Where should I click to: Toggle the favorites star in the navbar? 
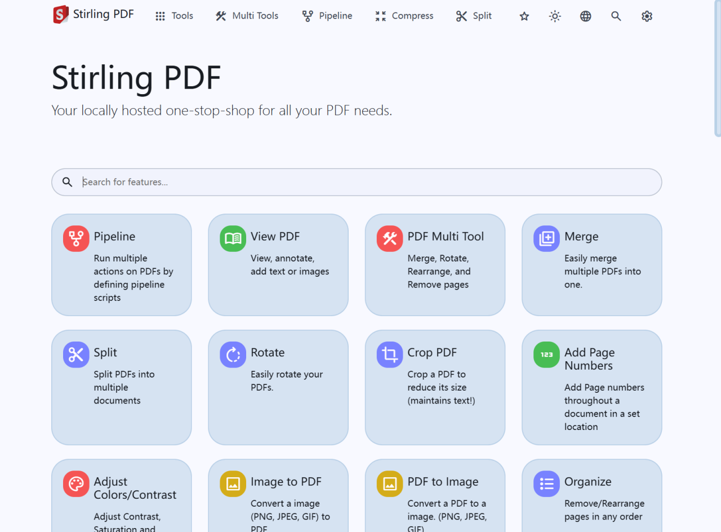pyautogui.click(x=524, y=16)
